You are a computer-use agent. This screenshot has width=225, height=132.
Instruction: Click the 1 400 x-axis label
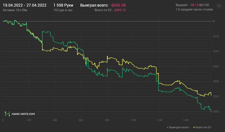point(185,120)
